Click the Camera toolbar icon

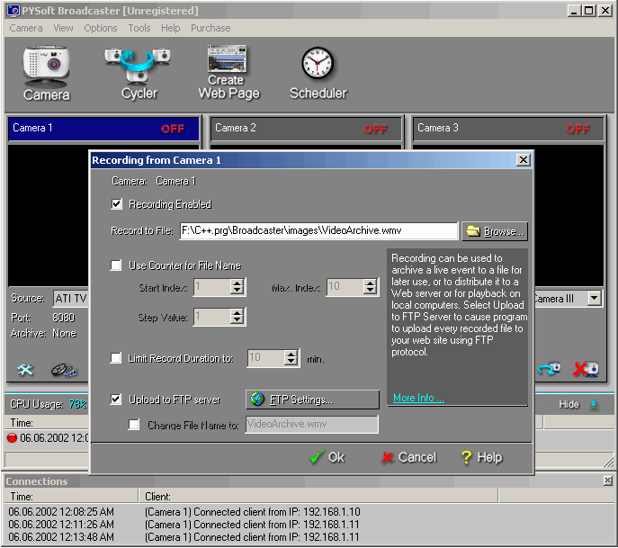[46, 72]
